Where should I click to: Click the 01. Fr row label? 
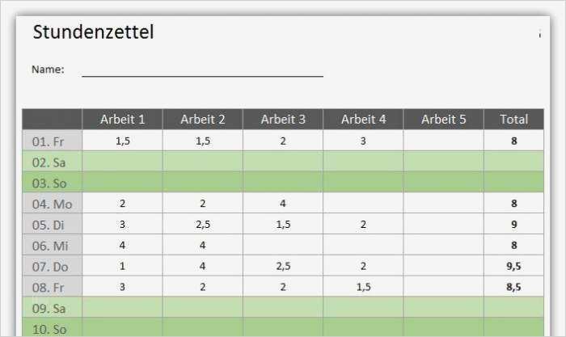(x=52, y=141)
